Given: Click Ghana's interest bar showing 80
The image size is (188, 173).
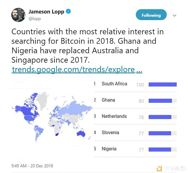Looking at the screenshot, I should (160, 101).
